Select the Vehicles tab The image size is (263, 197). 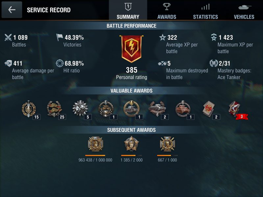pyautogui.click(x=244, y=10)
